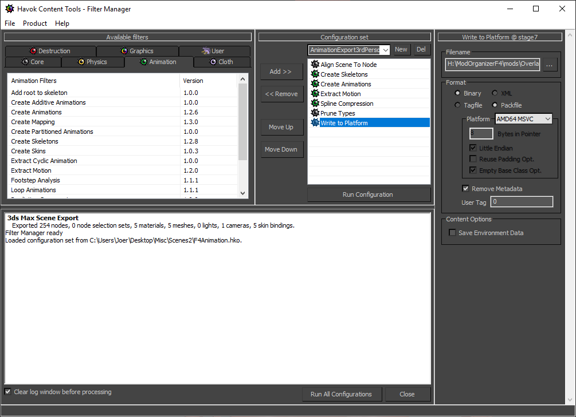
Task: Select the Binary format radio button
Action: (x=457, y=93)
